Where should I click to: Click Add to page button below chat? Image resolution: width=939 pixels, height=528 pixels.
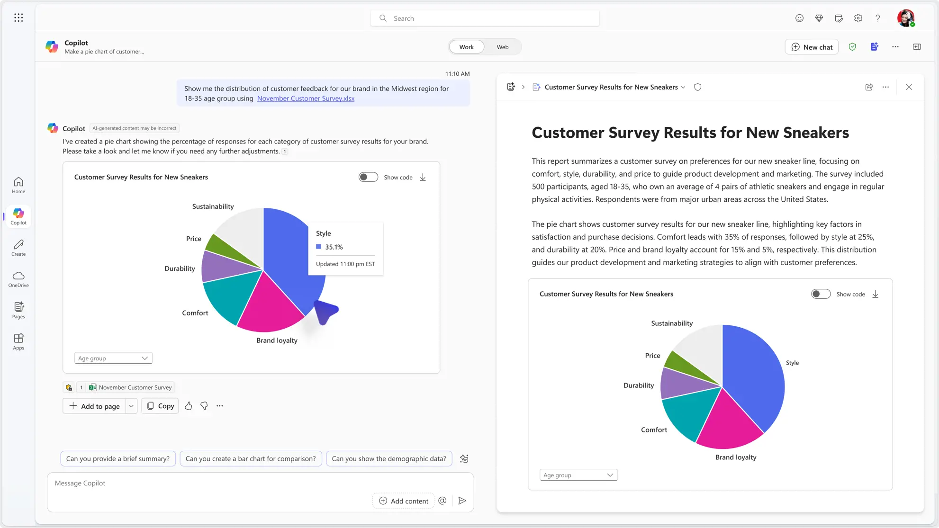pyautogui.click(x=94, y=405)
